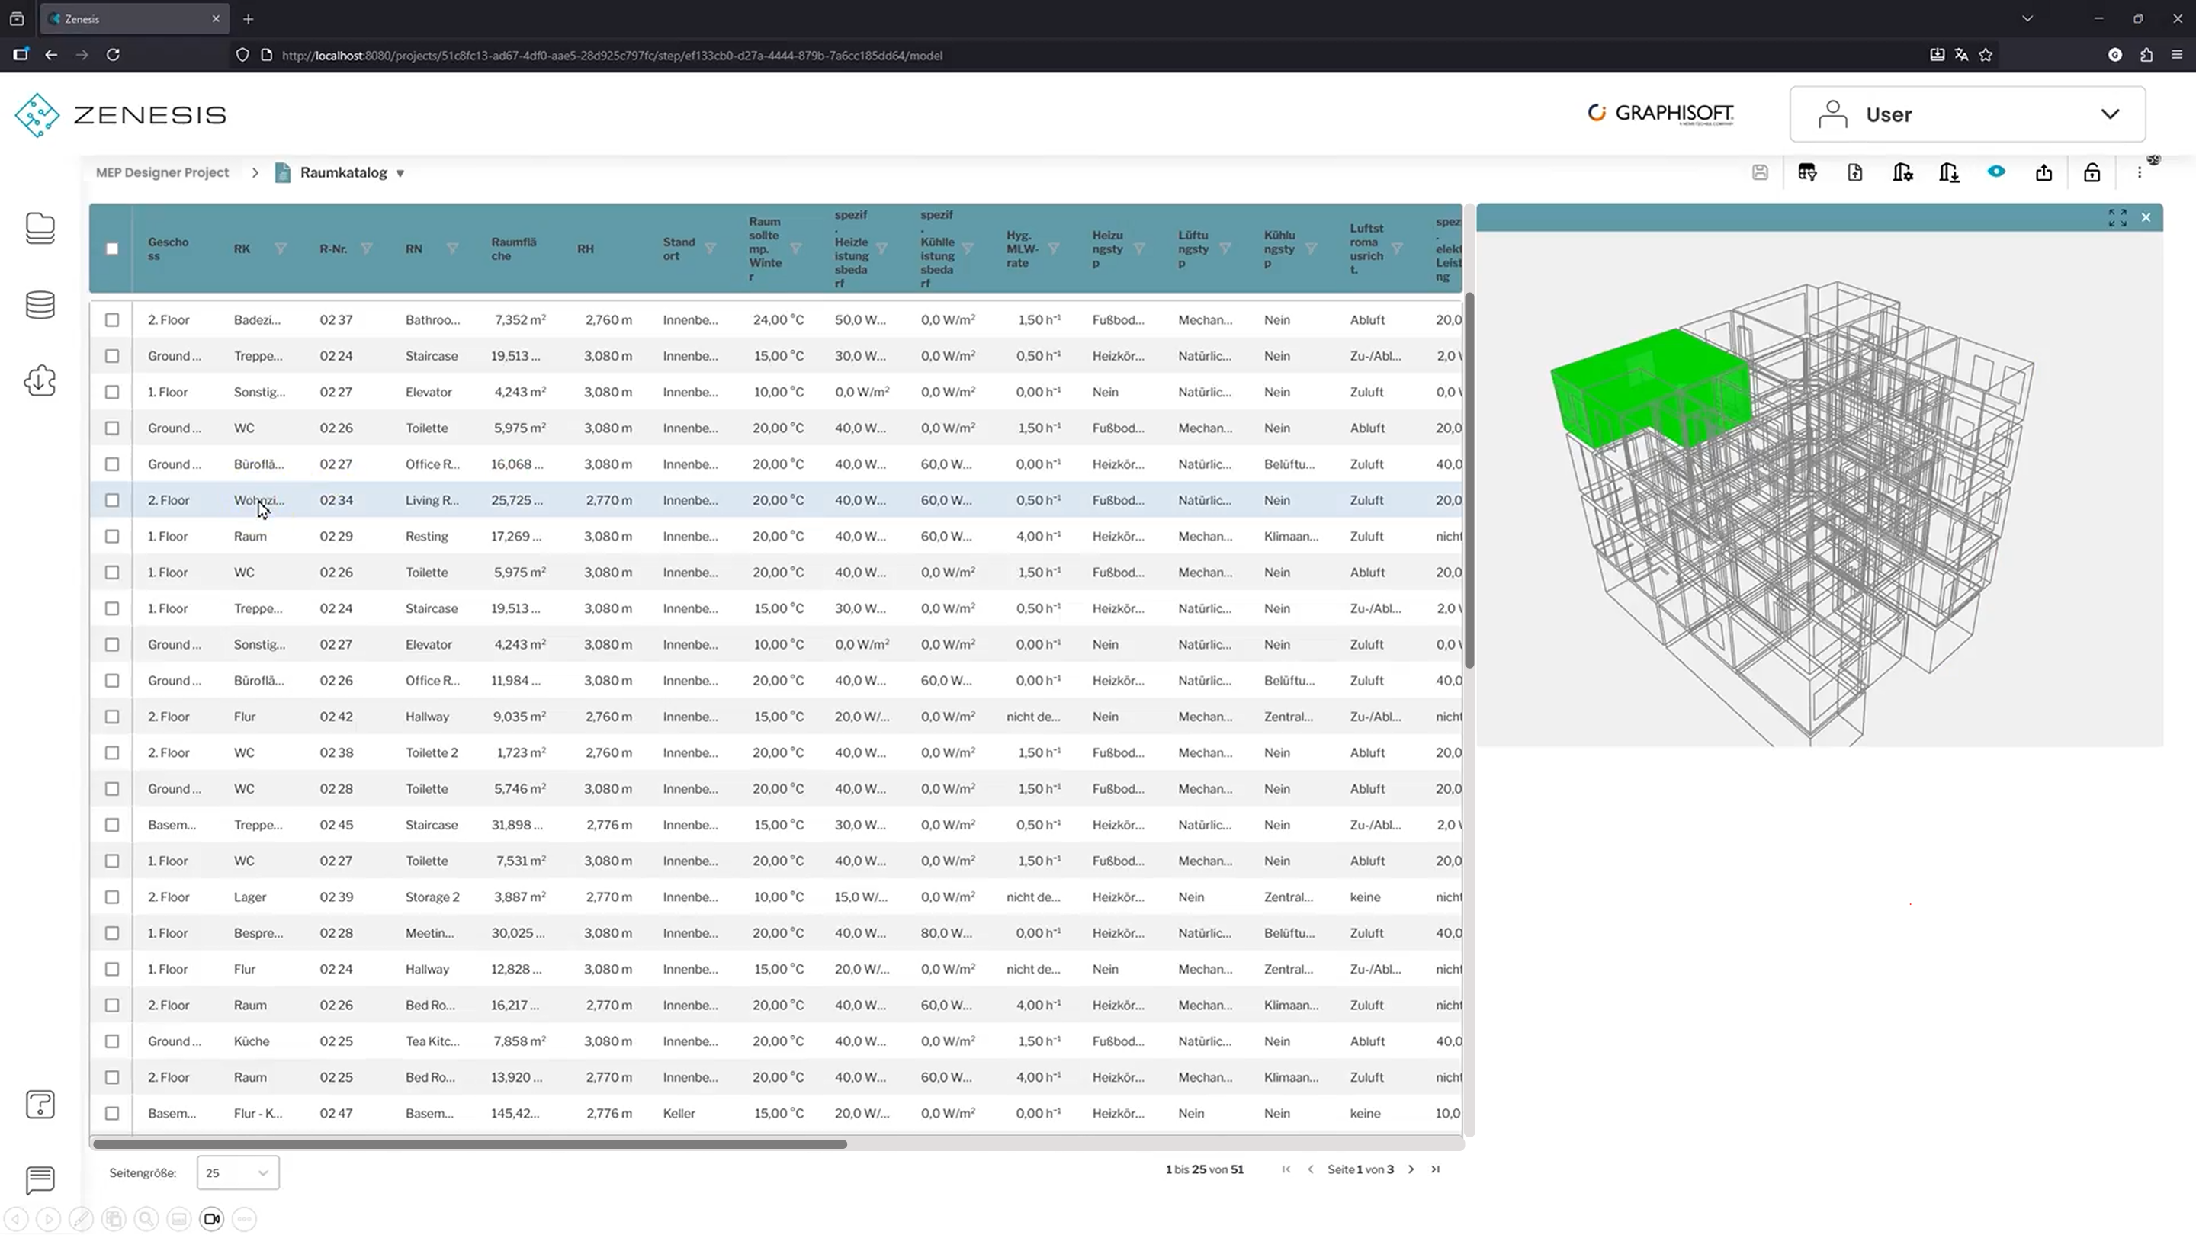Open the Seitengröße page size dropdown
The height and width of the screenshot is (1235, 2196).
(237, 1172)
